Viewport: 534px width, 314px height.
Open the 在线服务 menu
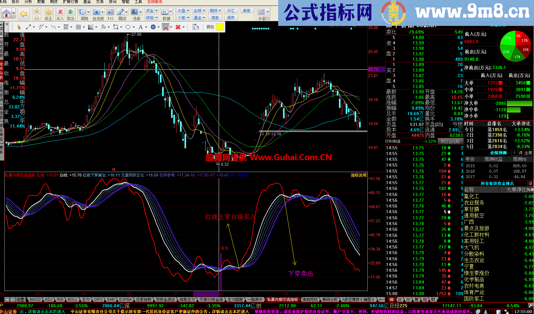[x=155, y=2]
